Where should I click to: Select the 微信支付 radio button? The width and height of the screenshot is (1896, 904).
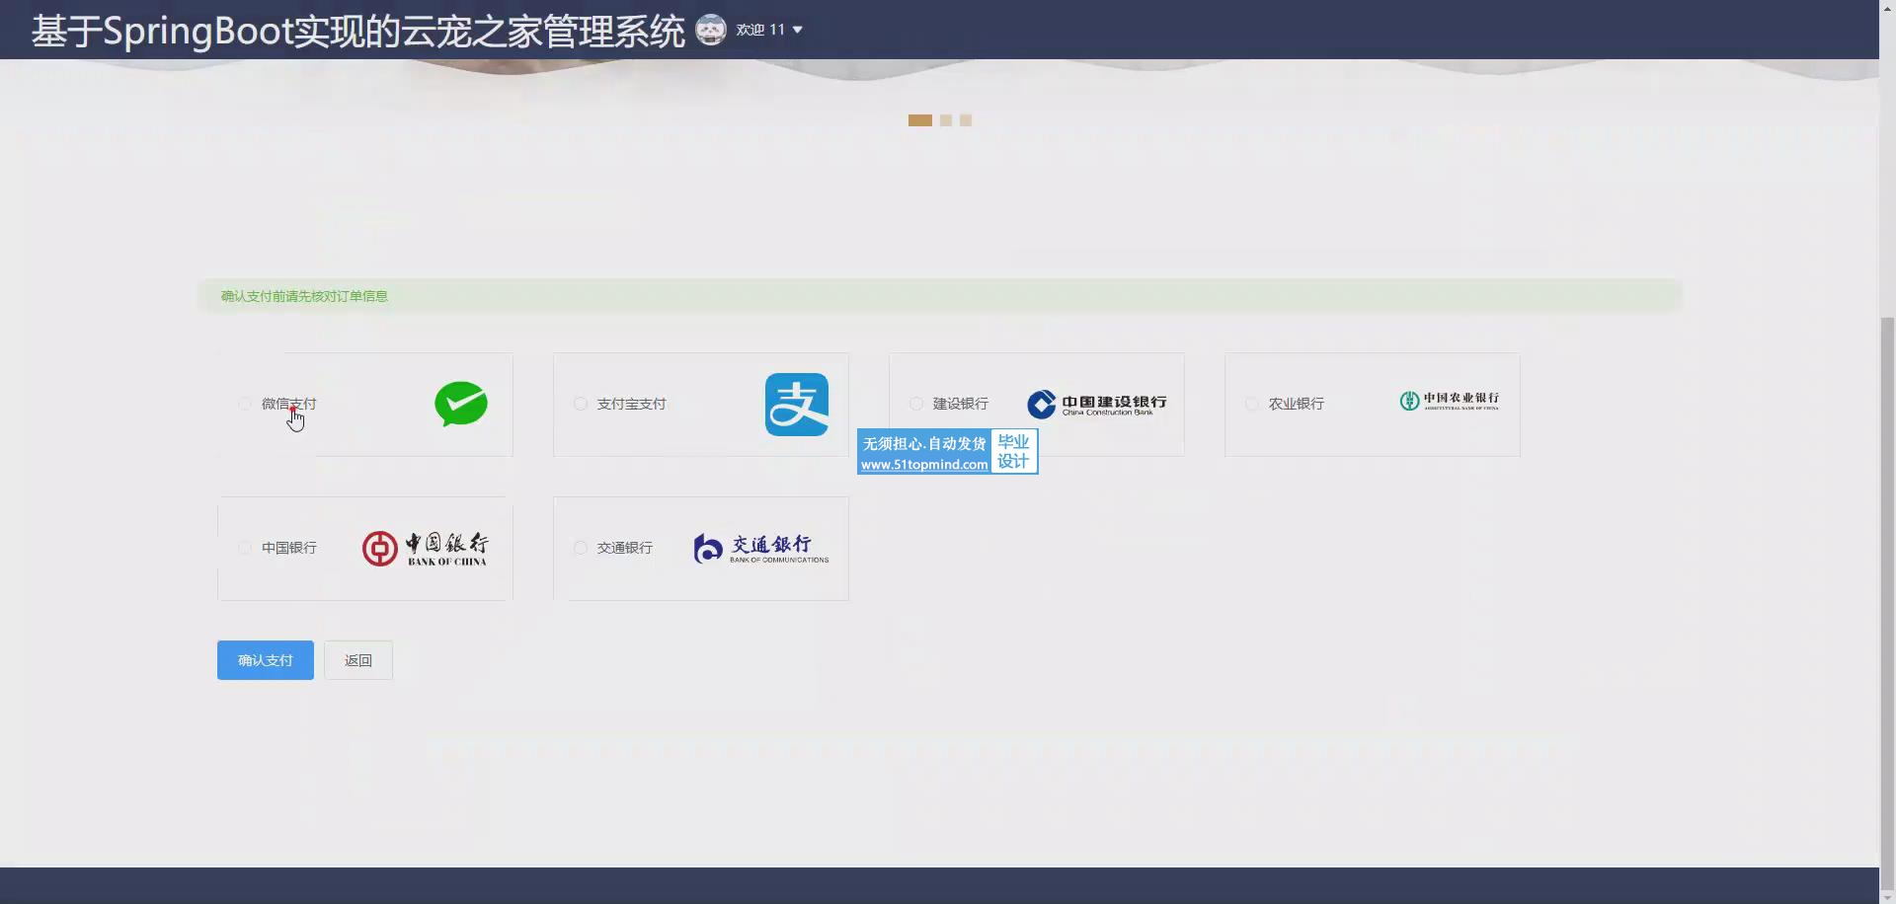pyautogui.click(x=245, y=404)
